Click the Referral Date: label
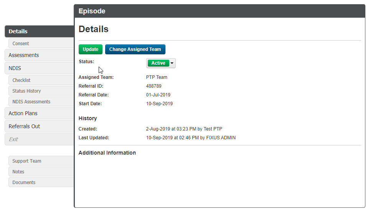This screenshot has width=370, height=212. (94, 95)
